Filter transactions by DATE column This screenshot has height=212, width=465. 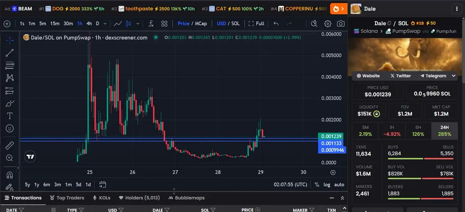21,210
